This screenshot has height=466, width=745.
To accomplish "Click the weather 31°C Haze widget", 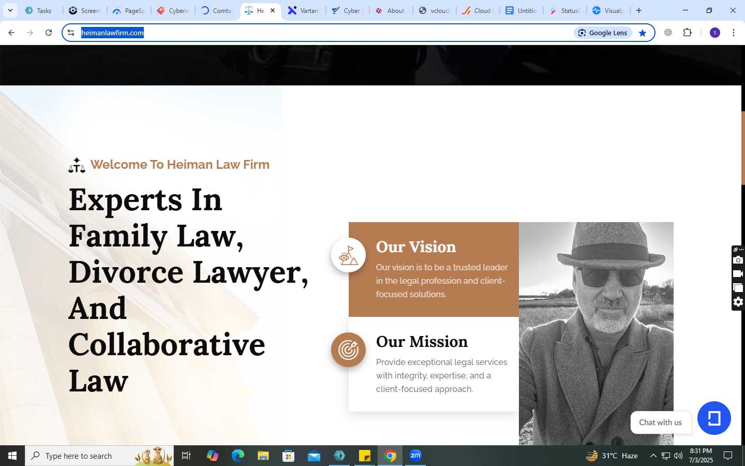I will point(612,456).
